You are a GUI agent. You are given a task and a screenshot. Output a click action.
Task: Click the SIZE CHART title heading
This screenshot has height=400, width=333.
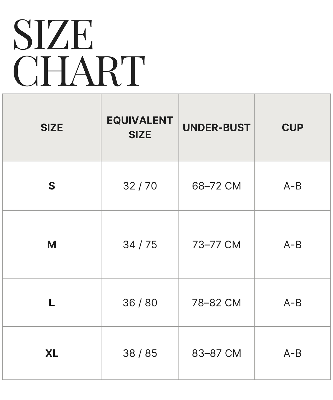coord(79,53)
